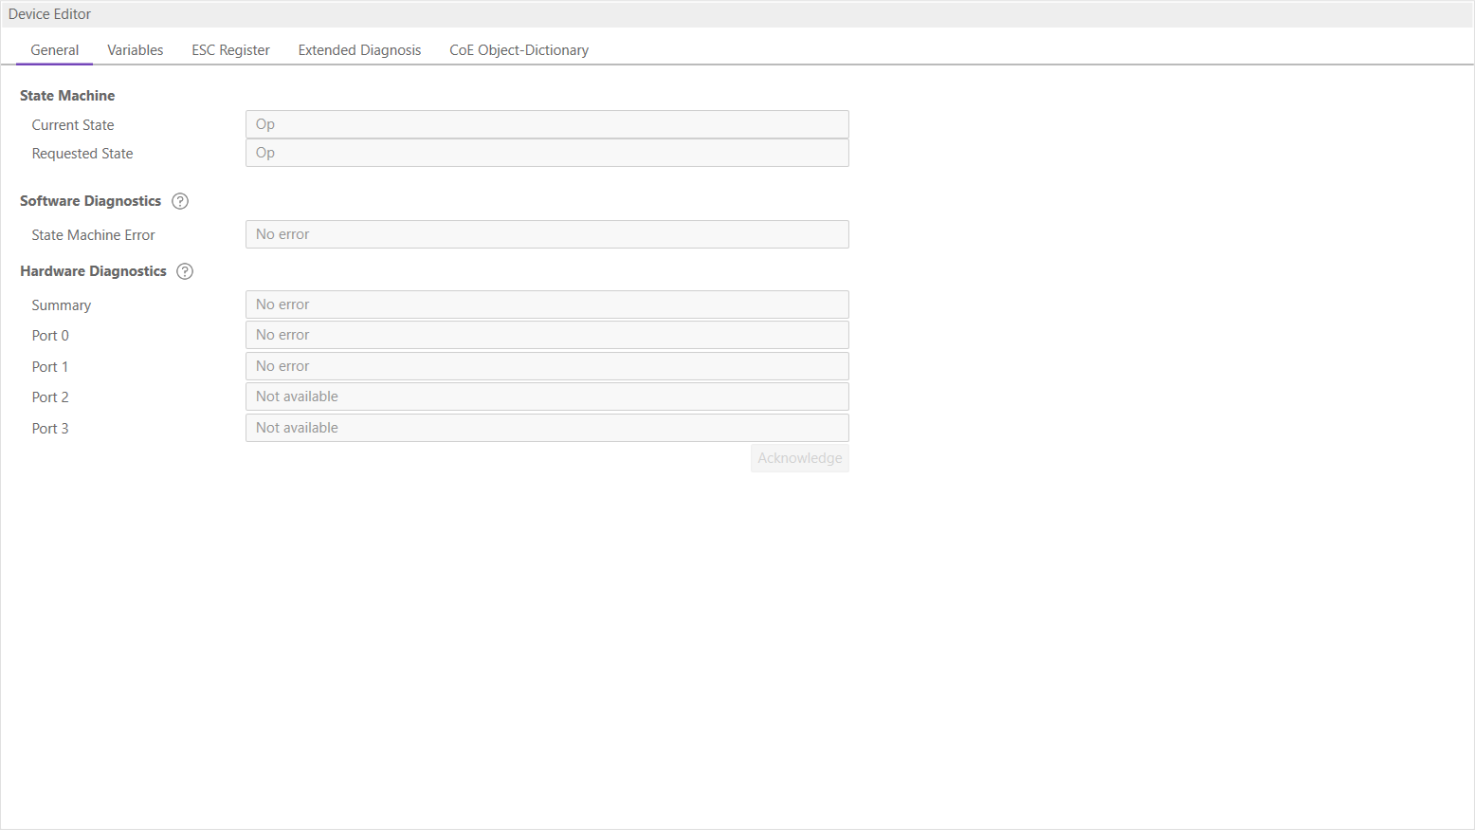Click the Hardware Diagnostics help icon
The height and width of the screenshot is (830, 1475).
tap(185, 271)
